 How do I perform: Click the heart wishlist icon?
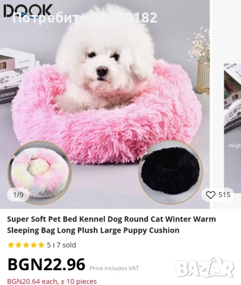(211, 195)
